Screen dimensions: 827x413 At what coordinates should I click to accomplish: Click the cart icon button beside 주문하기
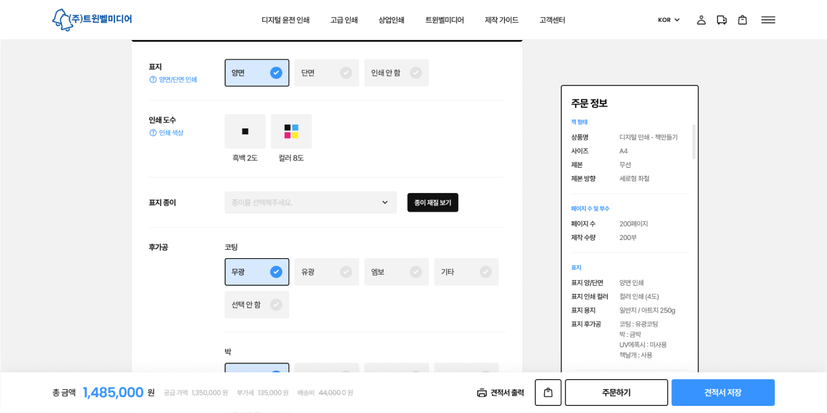point(548,392)
